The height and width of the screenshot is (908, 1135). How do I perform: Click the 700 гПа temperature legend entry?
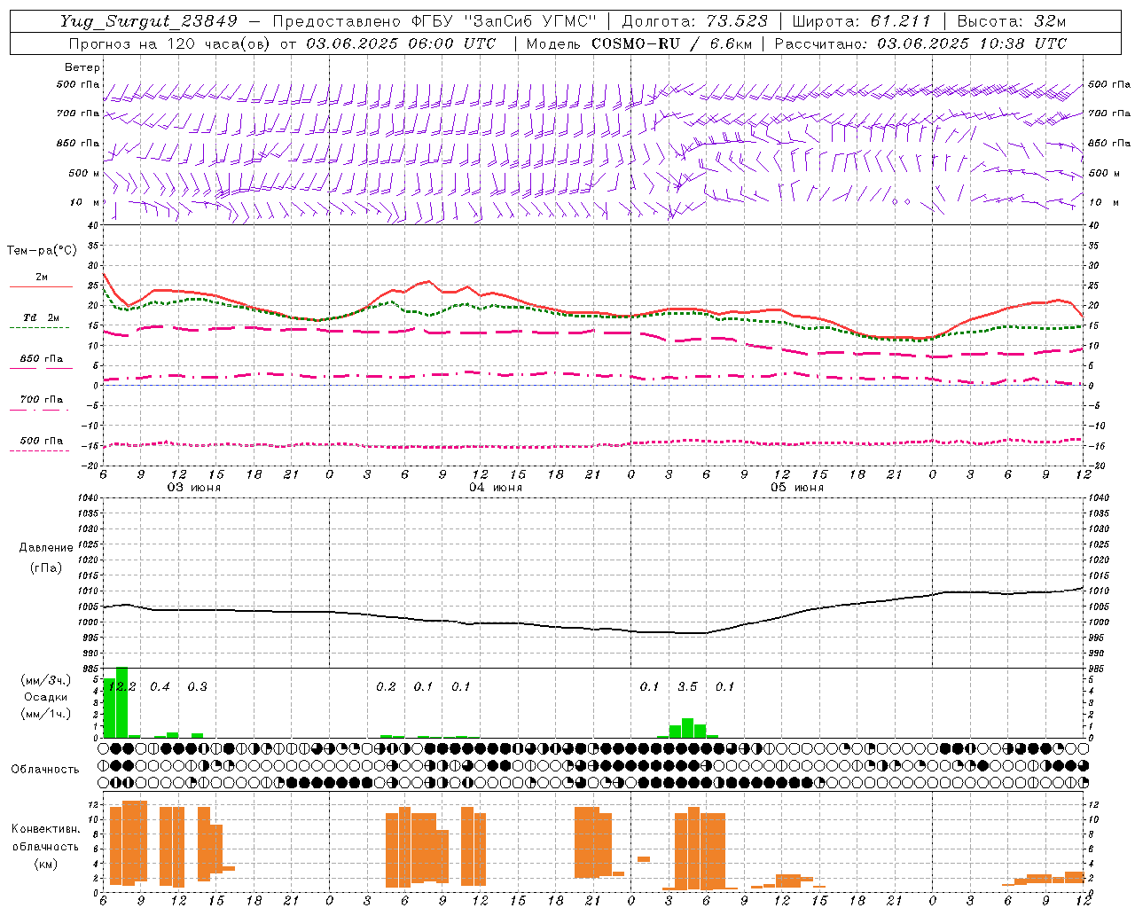[42, 399]
